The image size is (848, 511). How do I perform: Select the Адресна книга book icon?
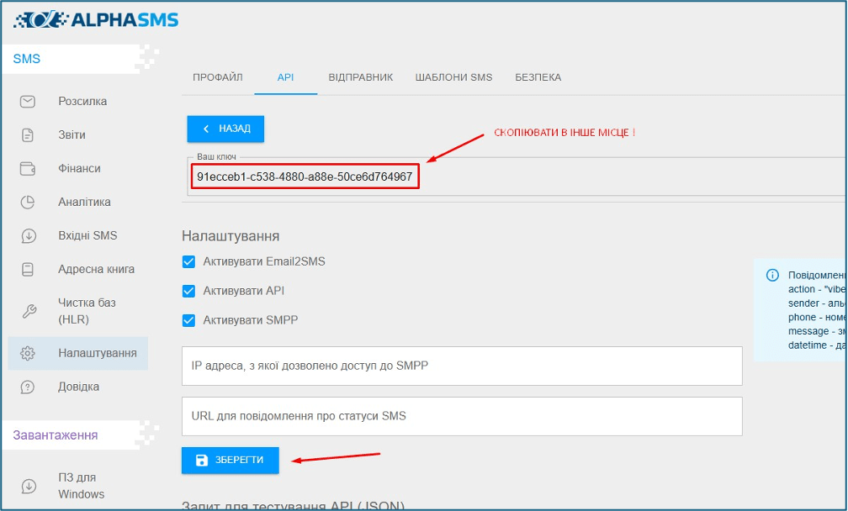point(28,269)
